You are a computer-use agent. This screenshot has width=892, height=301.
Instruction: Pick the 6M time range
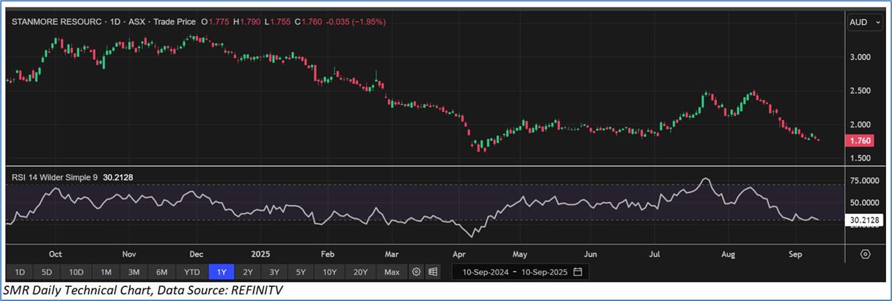[162, 272]
